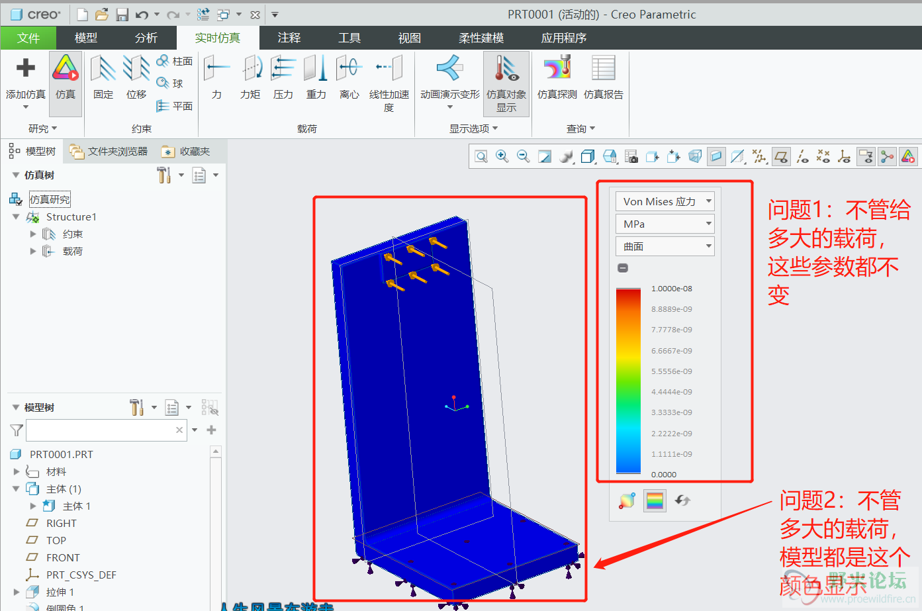The image size is (922, 611).
Task: Select 仿真研究 in the simulation tree
Action: coord(50,199)
